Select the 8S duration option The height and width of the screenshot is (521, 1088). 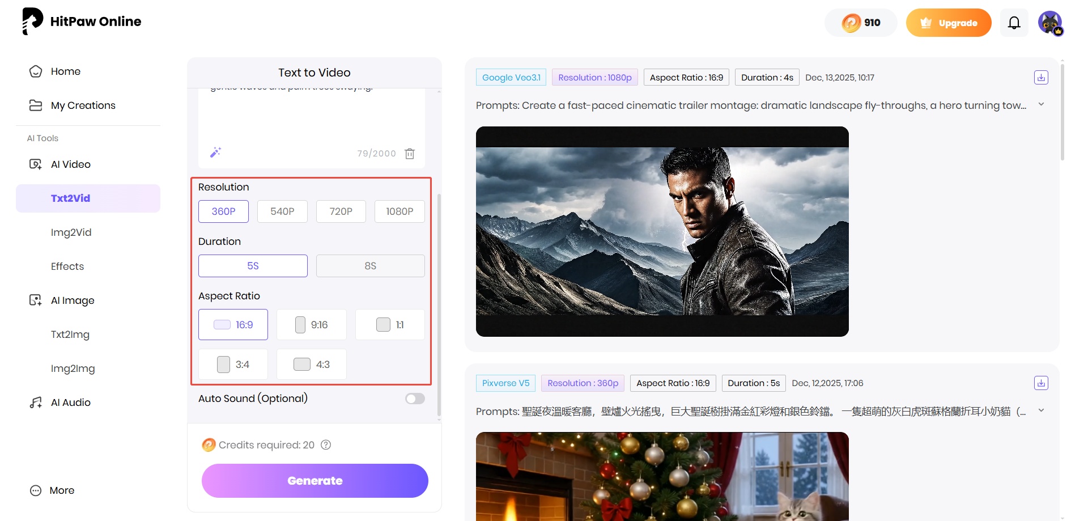tap(370, 266)
